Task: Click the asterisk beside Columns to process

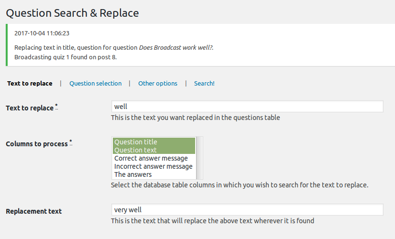Action: pos(71,142)
